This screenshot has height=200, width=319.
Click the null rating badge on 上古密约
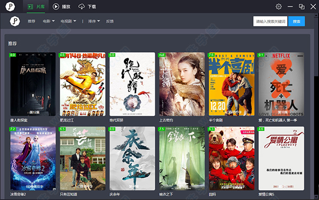(x=162, y=55)
